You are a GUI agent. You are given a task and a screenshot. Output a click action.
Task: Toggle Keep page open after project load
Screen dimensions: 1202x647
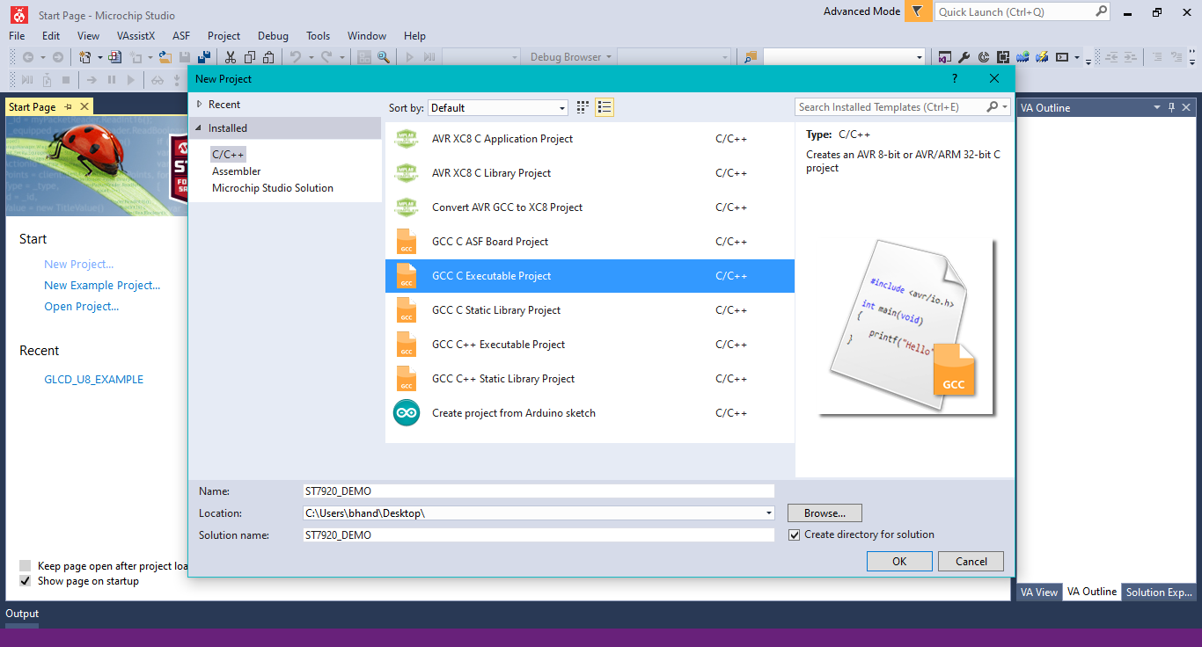(26, 566)
